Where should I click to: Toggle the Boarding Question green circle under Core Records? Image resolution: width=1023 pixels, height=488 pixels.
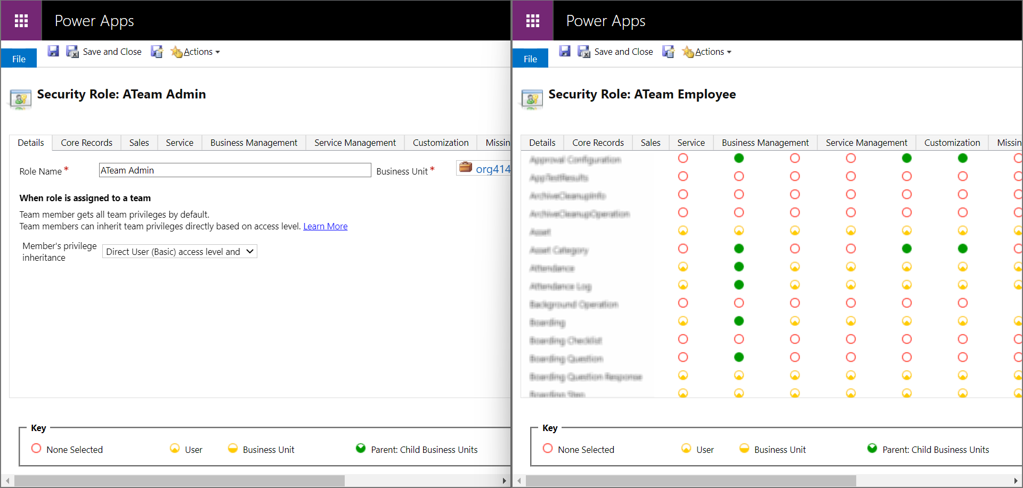tap(738, 357)
